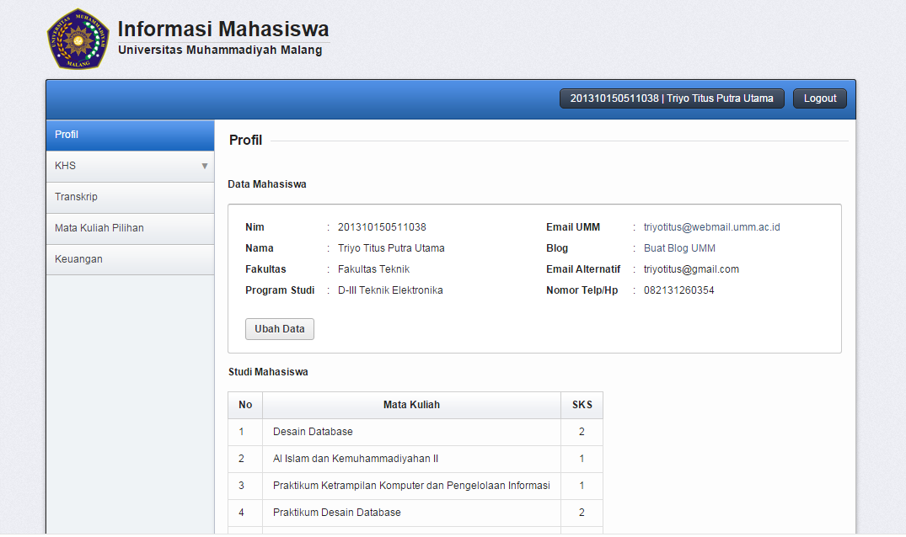Viewport: 906px width, 537px height.
Task: Click the Nama field label
Action: tap(260, 248)
